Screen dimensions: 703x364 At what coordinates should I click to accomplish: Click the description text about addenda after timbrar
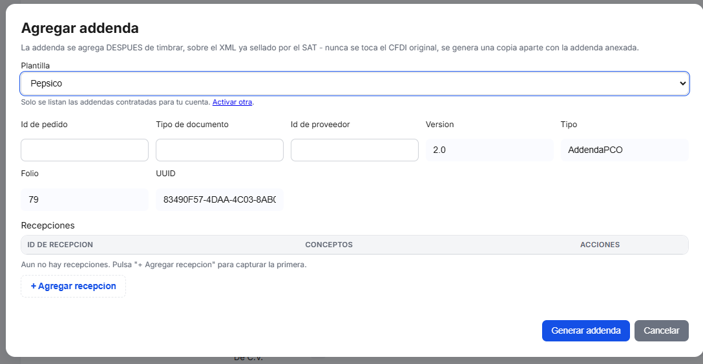click(x=330, y=48)
